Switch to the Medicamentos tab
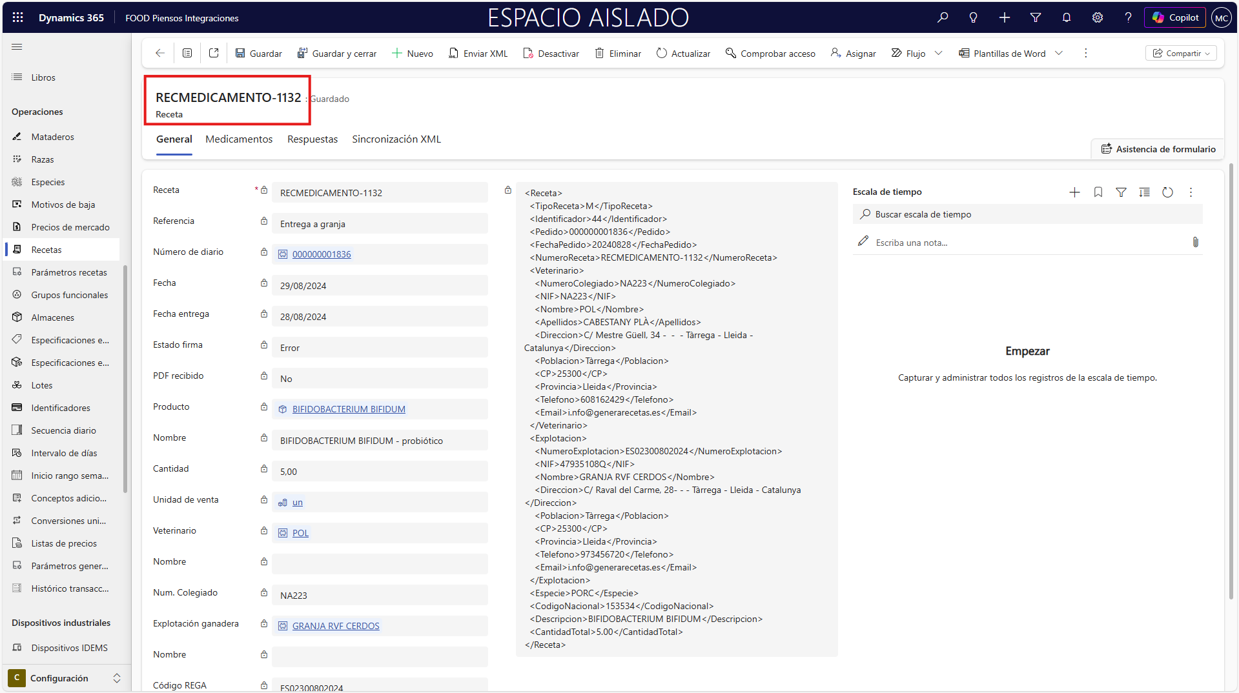 click(239, 139)
